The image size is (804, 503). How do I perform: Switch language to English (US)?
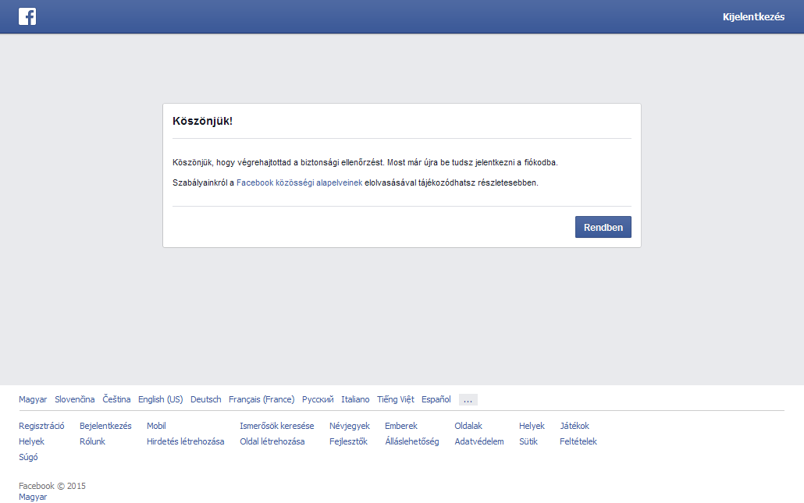pyautogui.click(x=160, y=399)
